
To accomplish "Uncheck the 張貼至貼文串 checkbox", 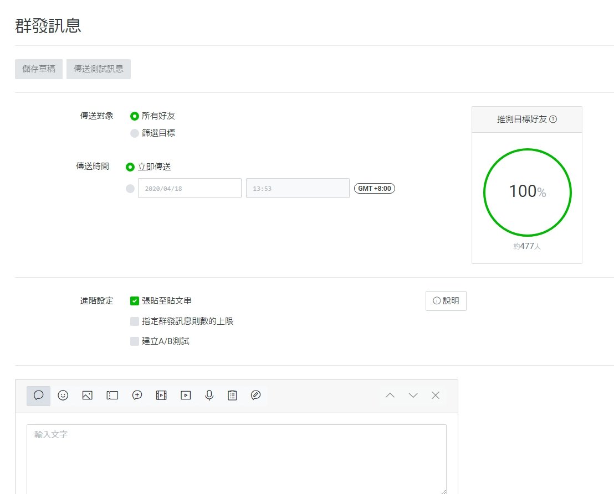I will (x=135, y=301).
